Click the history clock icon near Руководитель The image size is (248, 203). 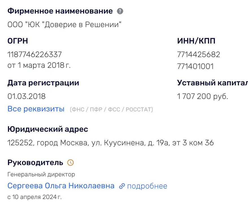click(x=71, y=163)
